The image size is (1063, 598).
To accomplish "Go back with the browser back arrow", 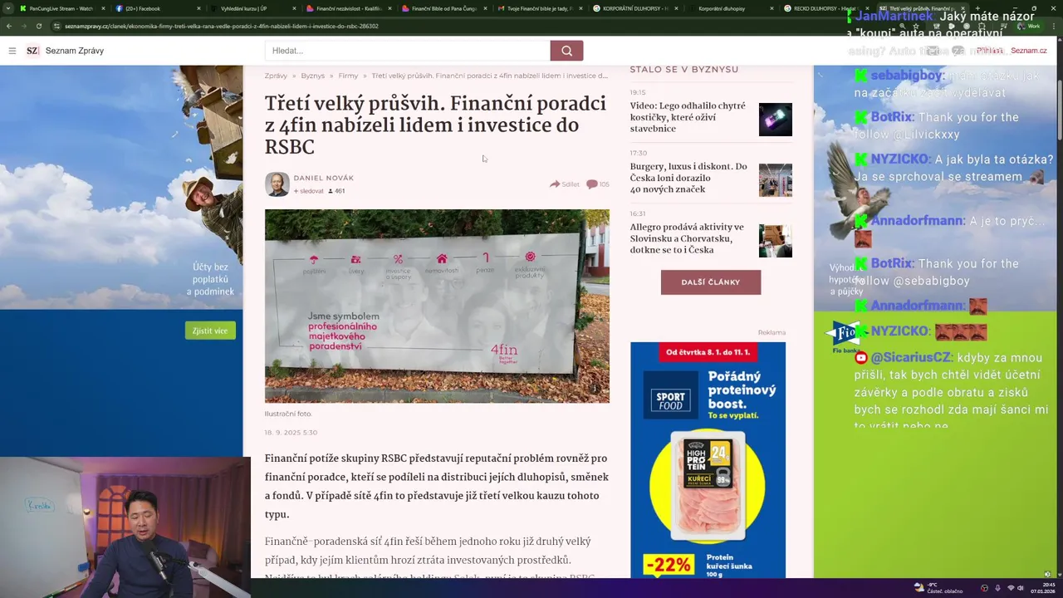I will pos(11,26).
